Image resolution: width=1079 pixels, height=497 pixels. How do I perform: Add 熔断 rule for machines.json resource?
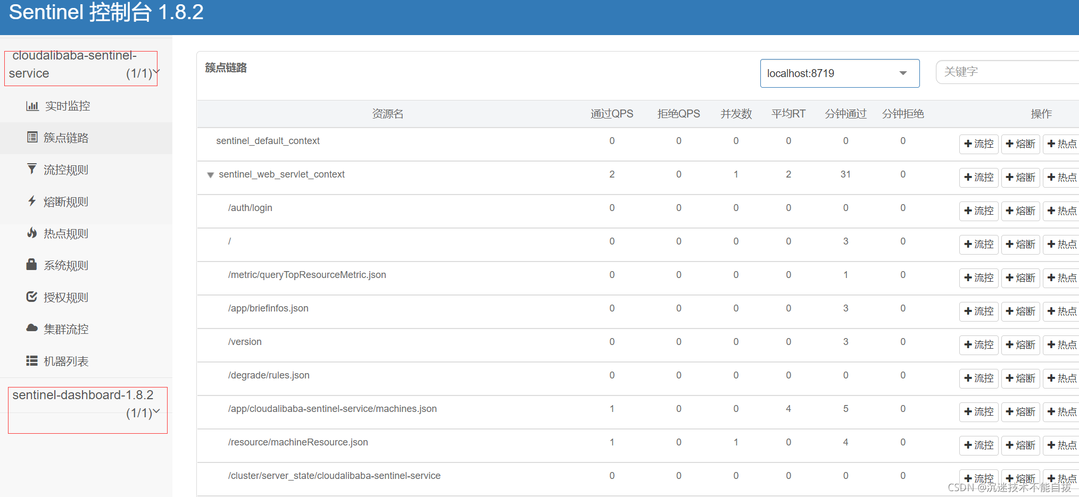(x=1020, y=412)
